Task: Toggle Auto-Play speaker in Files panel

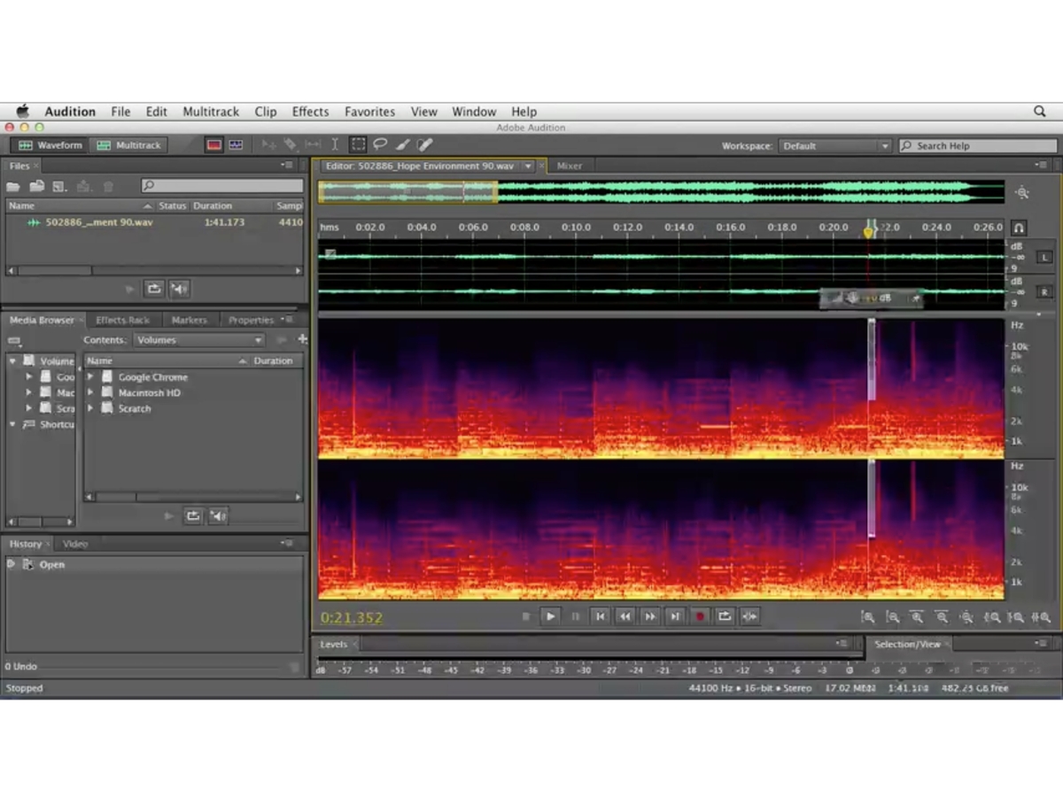Action: (179, 289)
